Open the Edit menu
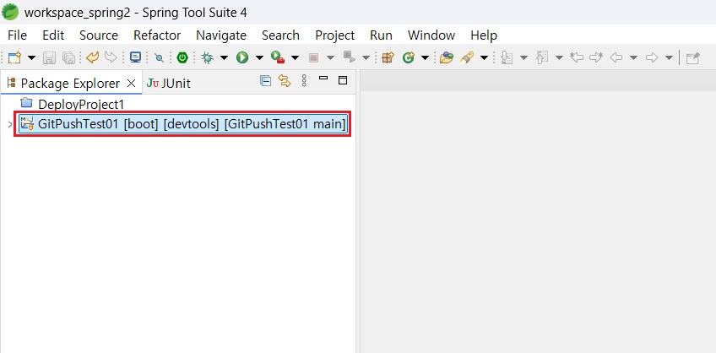The image size is (716, 353). (53, 35)
